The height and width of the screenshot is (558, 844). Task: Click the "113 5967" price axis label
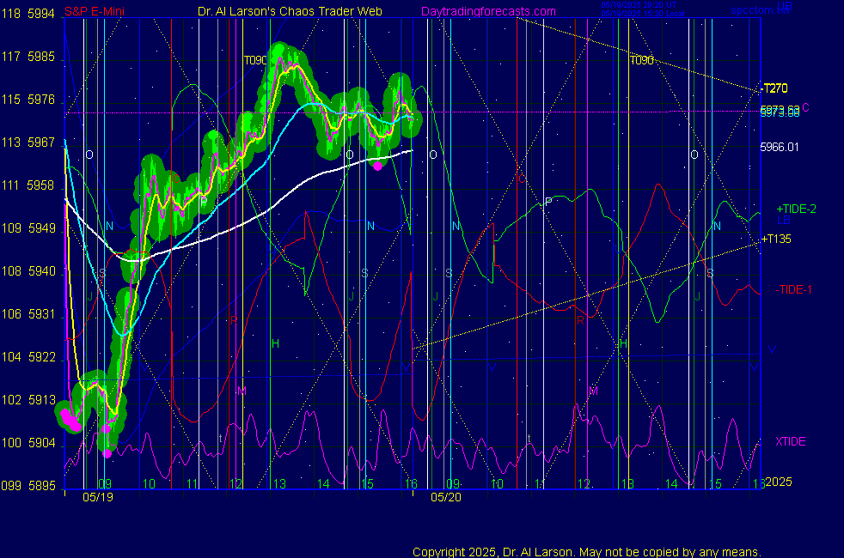point(28,143)
